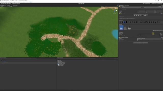Select the blue-highlighted grass detail thumbnail
Screen dimensions: 163x91
(x=121, y=28)
